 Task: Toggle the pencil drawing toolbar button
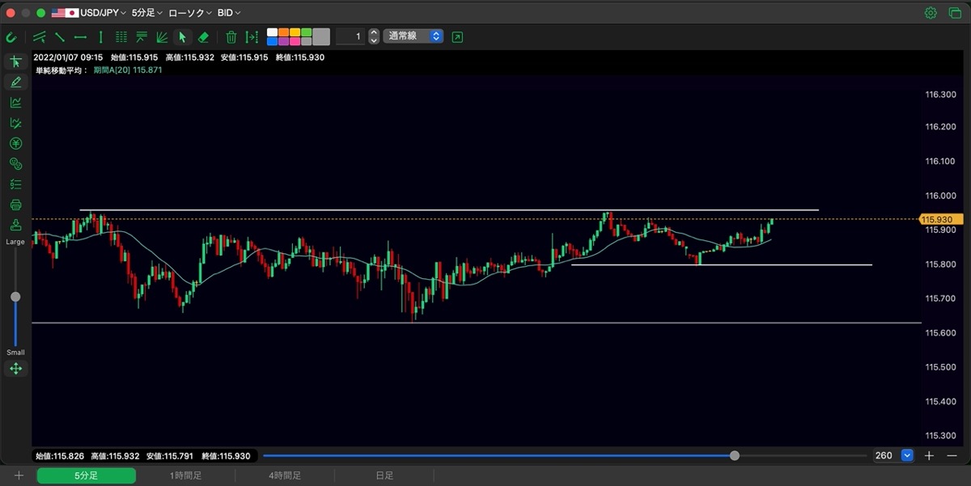coord(15,82)
